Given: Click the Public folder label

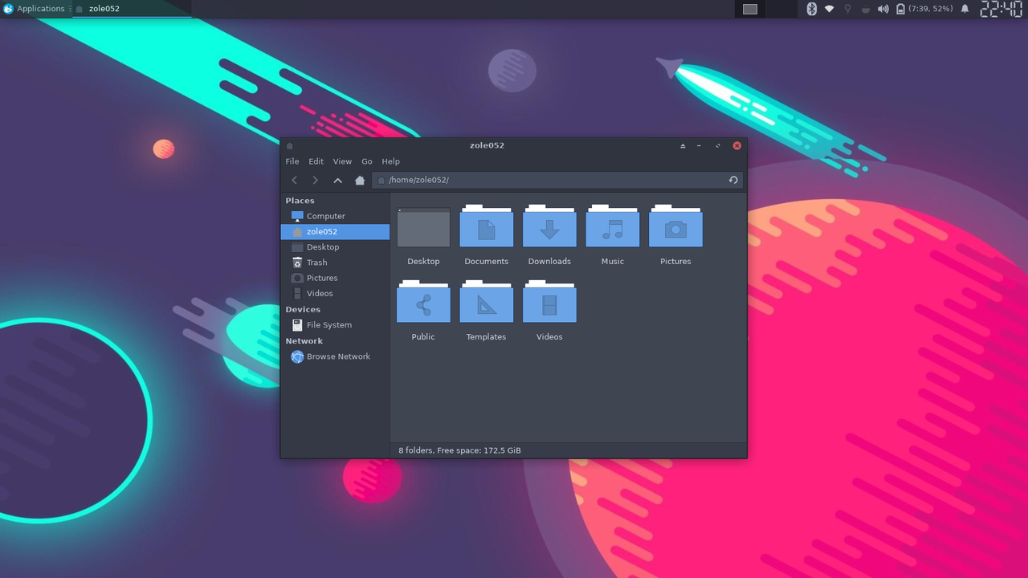Looking at the screenshot, I should click(423, 337).
